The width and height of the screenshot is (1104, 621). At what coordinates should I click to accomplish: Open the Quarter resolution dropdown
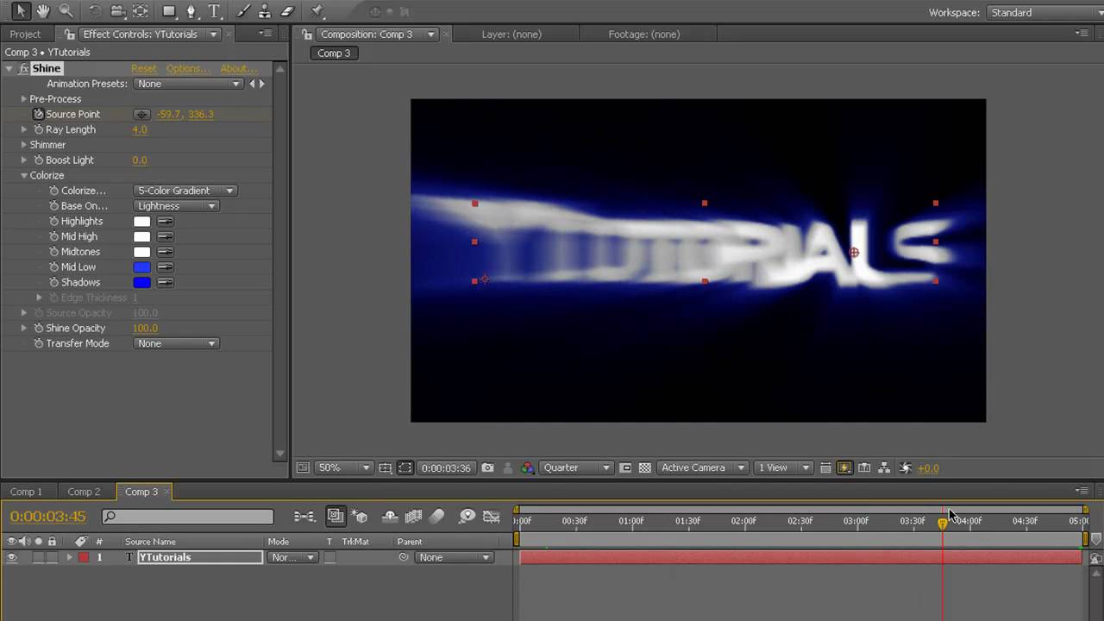tap(576, 467)
